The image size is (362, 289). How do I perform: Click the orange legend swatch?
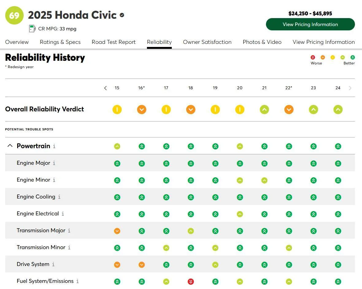[x=323, y=57]
